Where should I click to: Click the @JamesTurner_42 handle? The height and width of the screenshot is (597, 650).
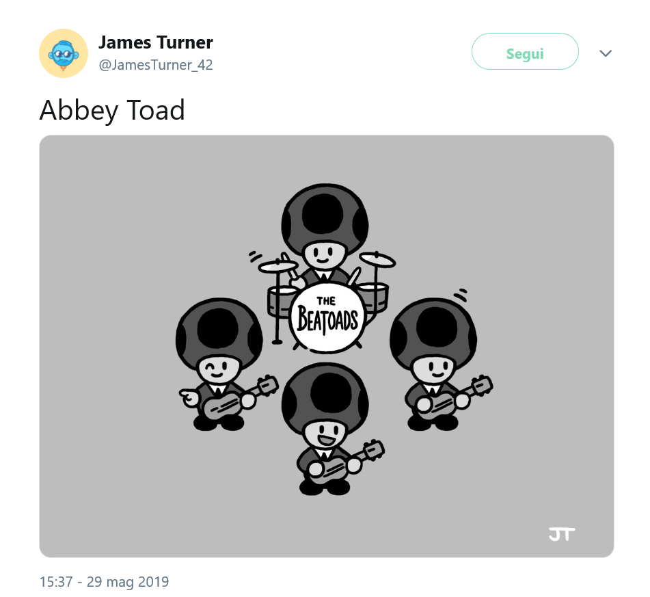pos(156,66)
